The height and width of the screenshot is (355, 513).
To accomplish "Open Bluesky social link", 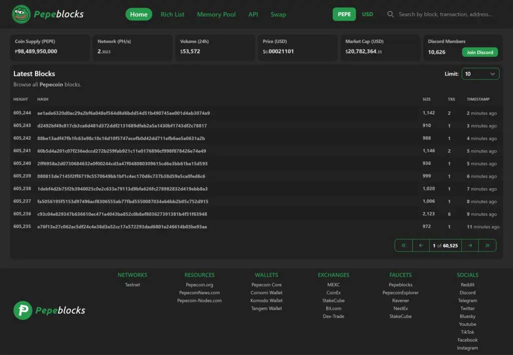I will point(467,316).
